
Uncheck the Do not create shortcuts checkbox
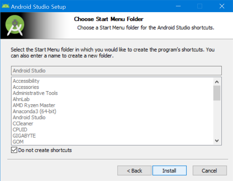tap(14, 150)
